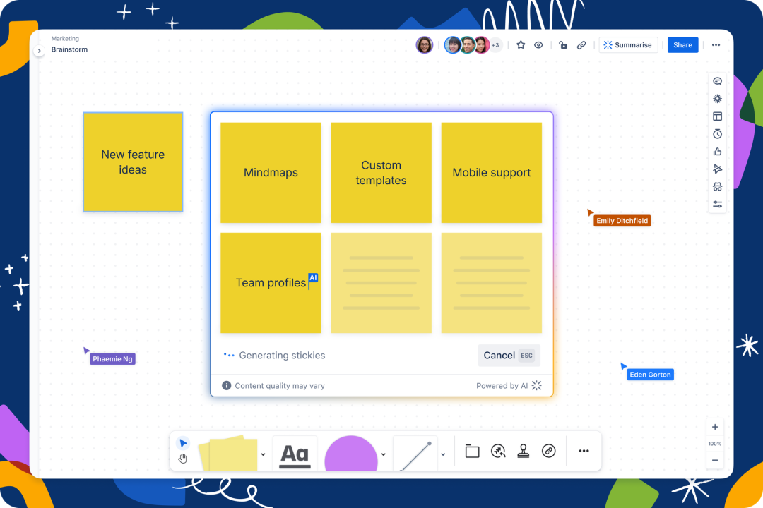Open the top-right more options menu
Screen dimensions: 763x508
[716, 44]
